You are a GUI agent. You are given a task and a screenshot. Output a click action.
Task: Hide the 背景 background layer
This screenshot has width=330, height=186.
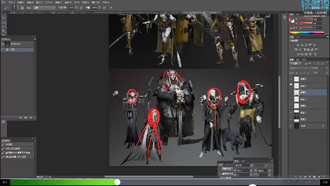pyautogui.click(x=291, y=126)
